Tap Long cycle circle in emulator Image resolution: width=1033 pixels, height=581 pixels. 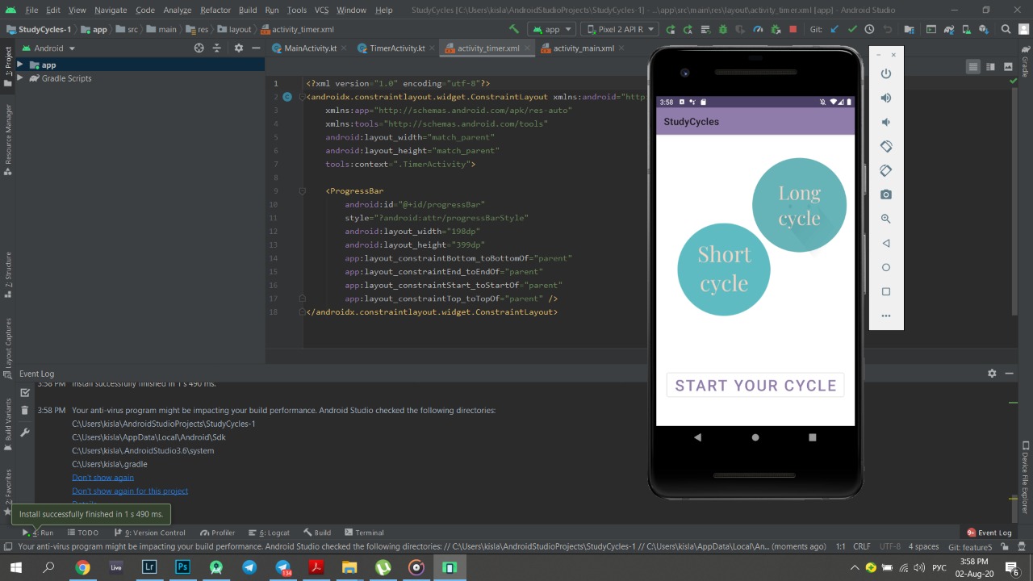[x=799, y=205]
